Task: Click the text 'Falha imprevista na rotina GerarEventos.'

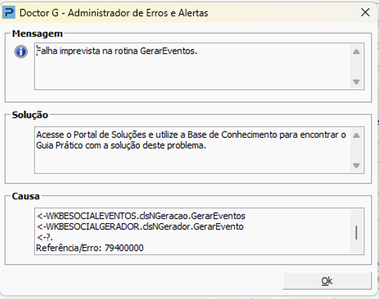Action: tap(117, 51)
